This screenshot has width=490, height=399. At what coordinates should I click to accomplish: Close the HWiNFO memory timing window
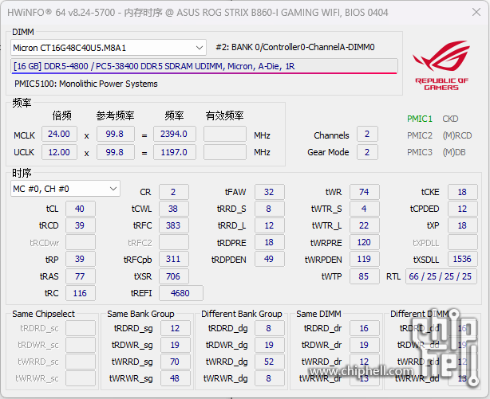476,12
